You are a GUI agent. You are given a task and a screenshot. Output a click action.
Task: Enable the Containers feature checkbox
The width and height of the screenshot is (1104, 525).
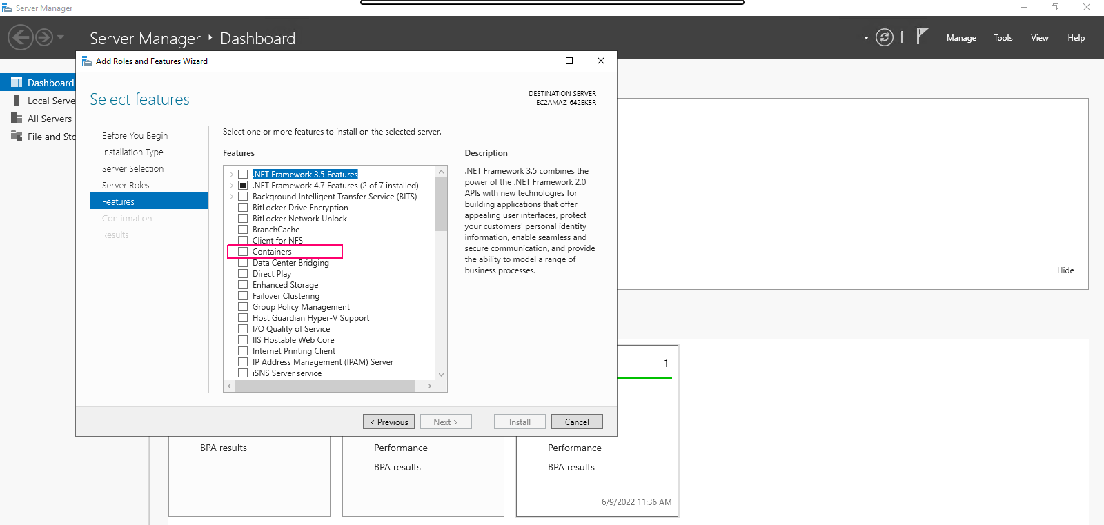[243, 252]
